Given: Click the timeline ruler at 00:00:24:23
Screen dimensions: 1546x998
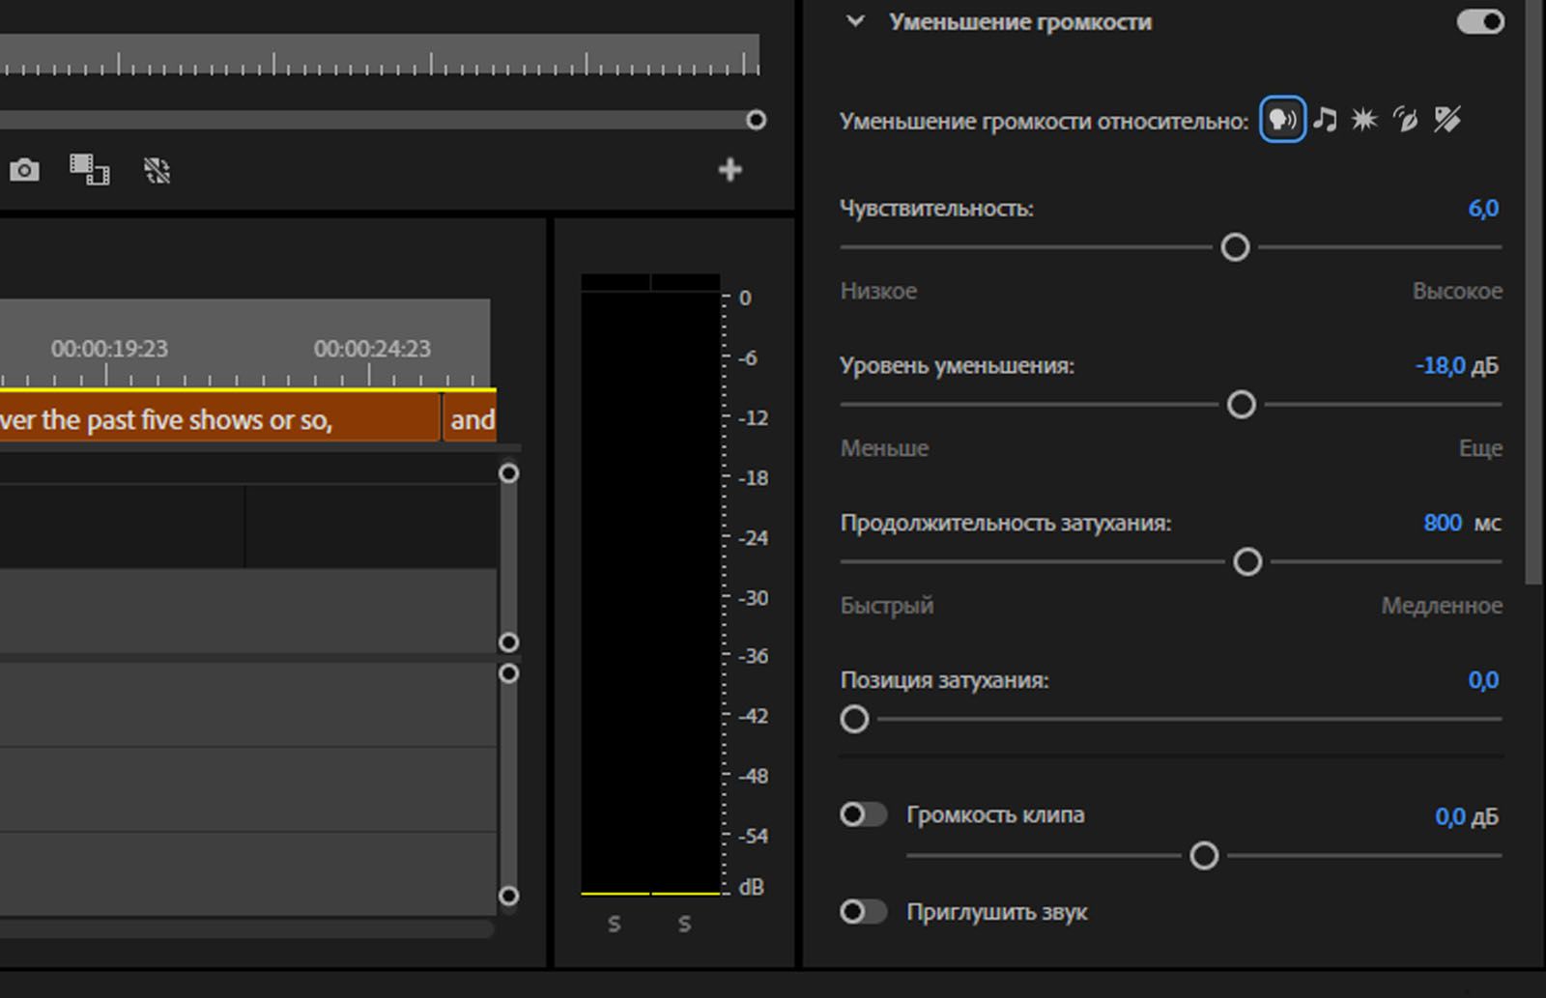Looking at the screenshot, I should [372, 349].
